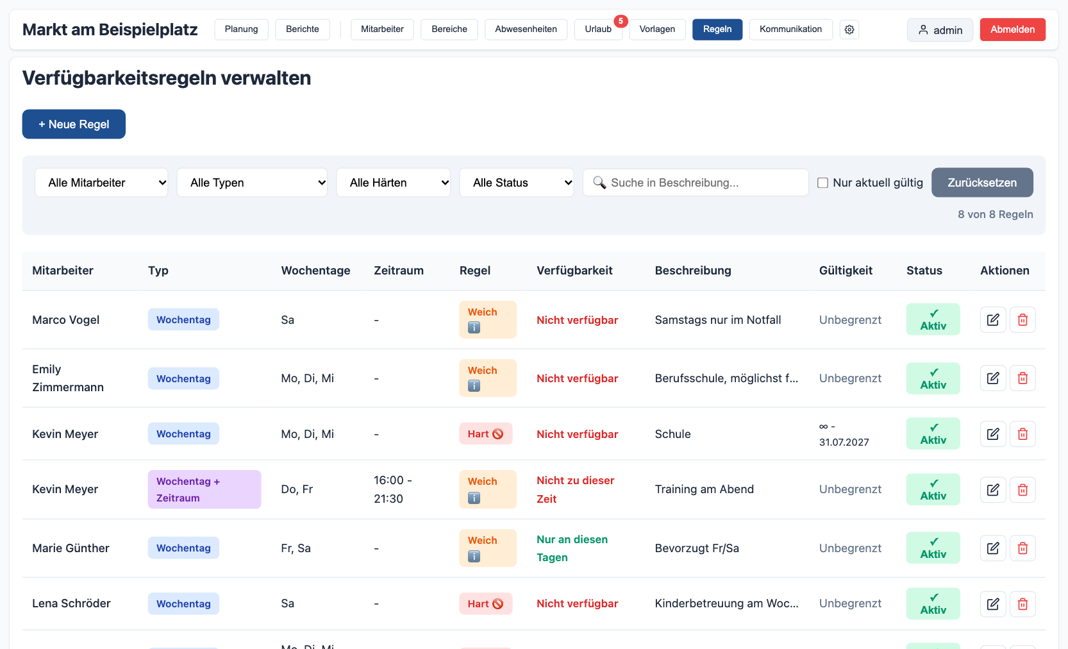The image size is (1068, 649).
Task: Open the Alle Typen dropdown
Action: click(x=252, y=183)
